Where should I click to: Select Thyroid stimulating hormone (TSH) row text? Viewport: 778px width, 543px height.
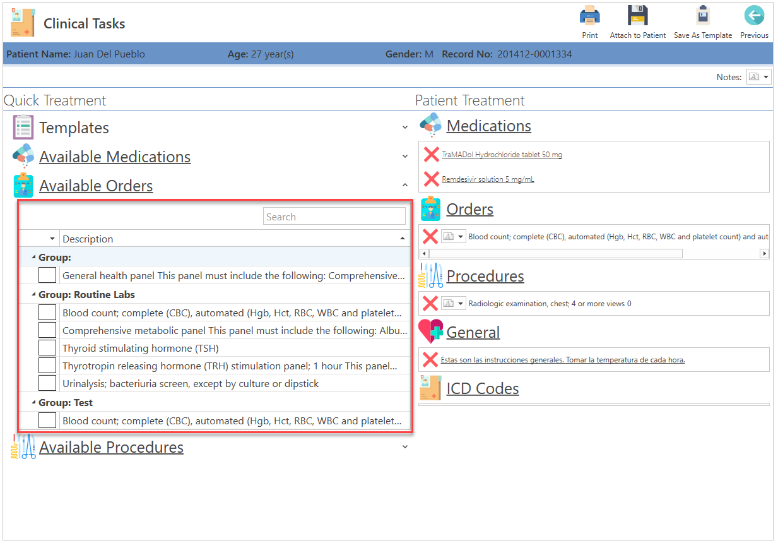point(141,348)
